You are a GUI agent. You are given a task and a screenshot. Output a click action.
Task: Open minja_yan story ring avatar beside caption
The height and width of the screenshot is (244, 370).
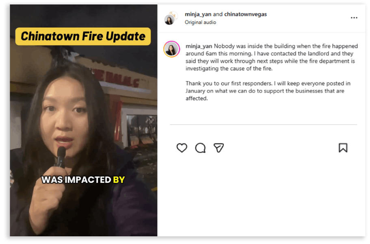(x=171, y=49)
